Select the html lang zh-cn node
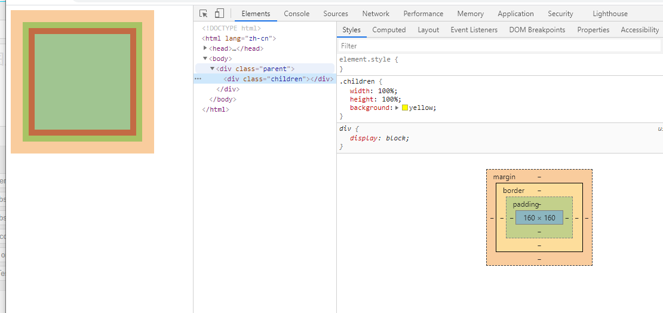The image size is (663, 313). (x=239, y=38)
